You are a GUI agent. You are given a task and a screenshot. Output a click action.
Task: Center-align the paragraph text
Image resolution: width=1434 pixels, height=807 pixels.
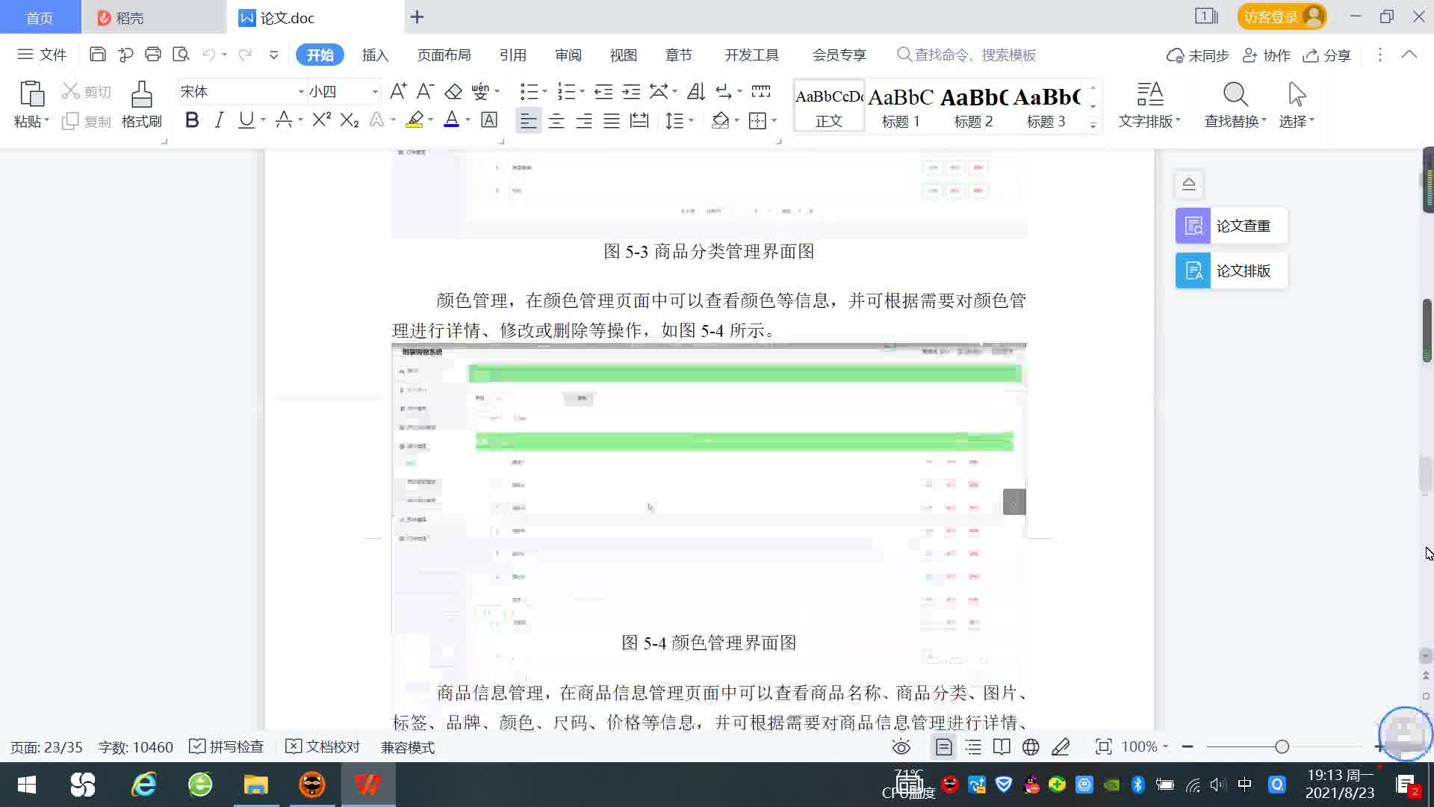[x=556, y=120]
